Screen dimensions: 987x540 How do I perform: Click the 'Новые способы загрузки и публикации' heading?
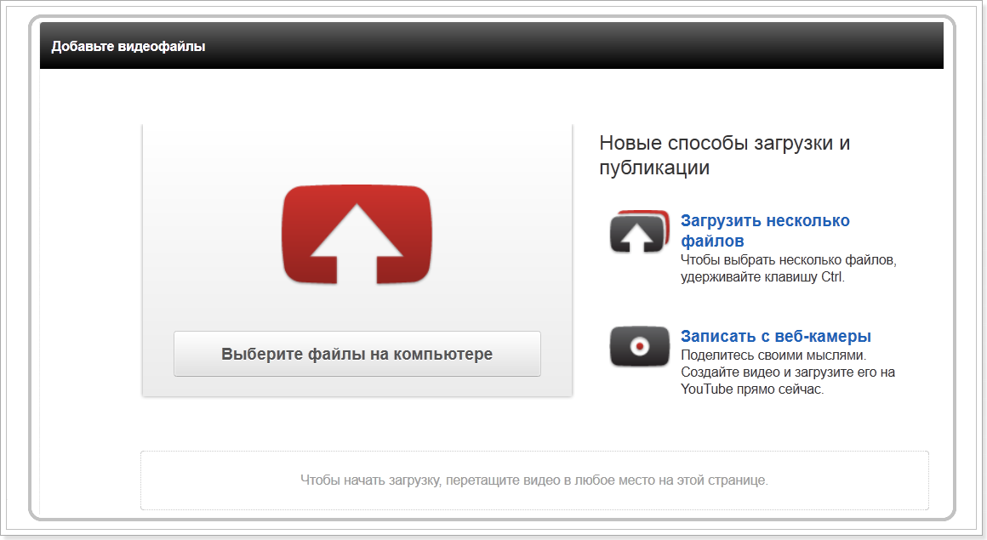click(725, 155)
